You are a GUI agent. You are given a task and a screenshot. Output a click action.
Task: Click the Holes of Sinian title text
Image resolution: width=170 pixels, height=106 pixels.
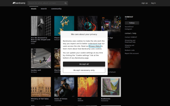61,99
